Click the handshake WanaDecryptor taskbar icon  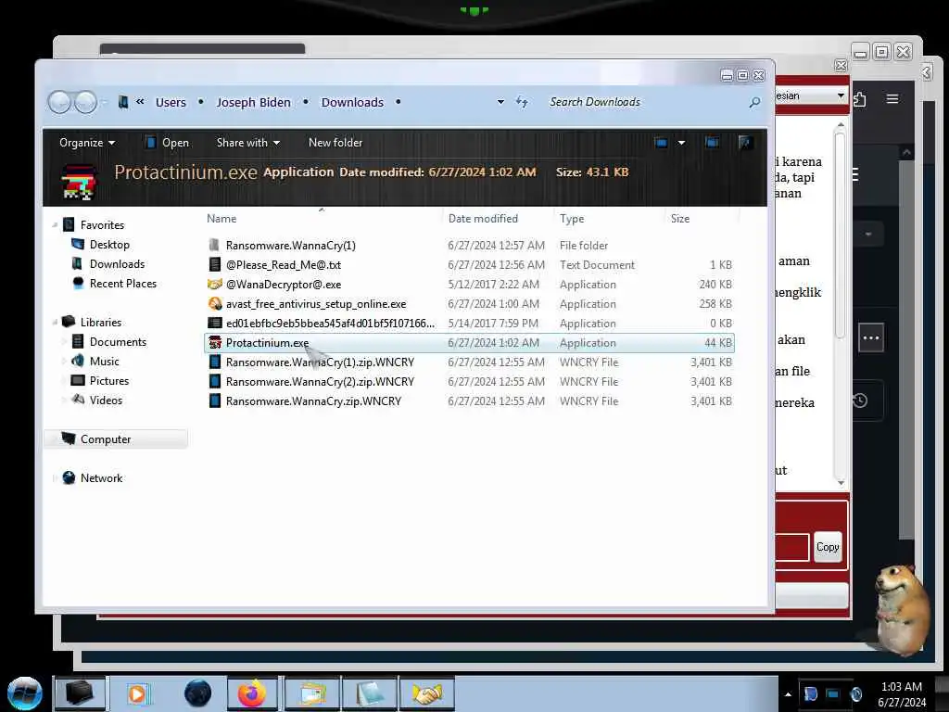click(426, 693)
